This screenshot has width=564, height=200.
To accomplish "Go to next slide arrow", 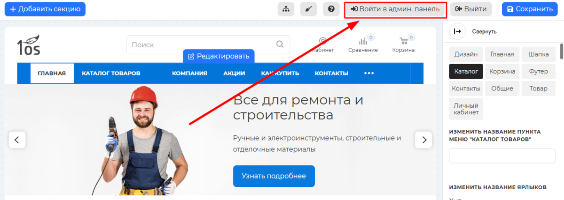I will pos(423,140).
